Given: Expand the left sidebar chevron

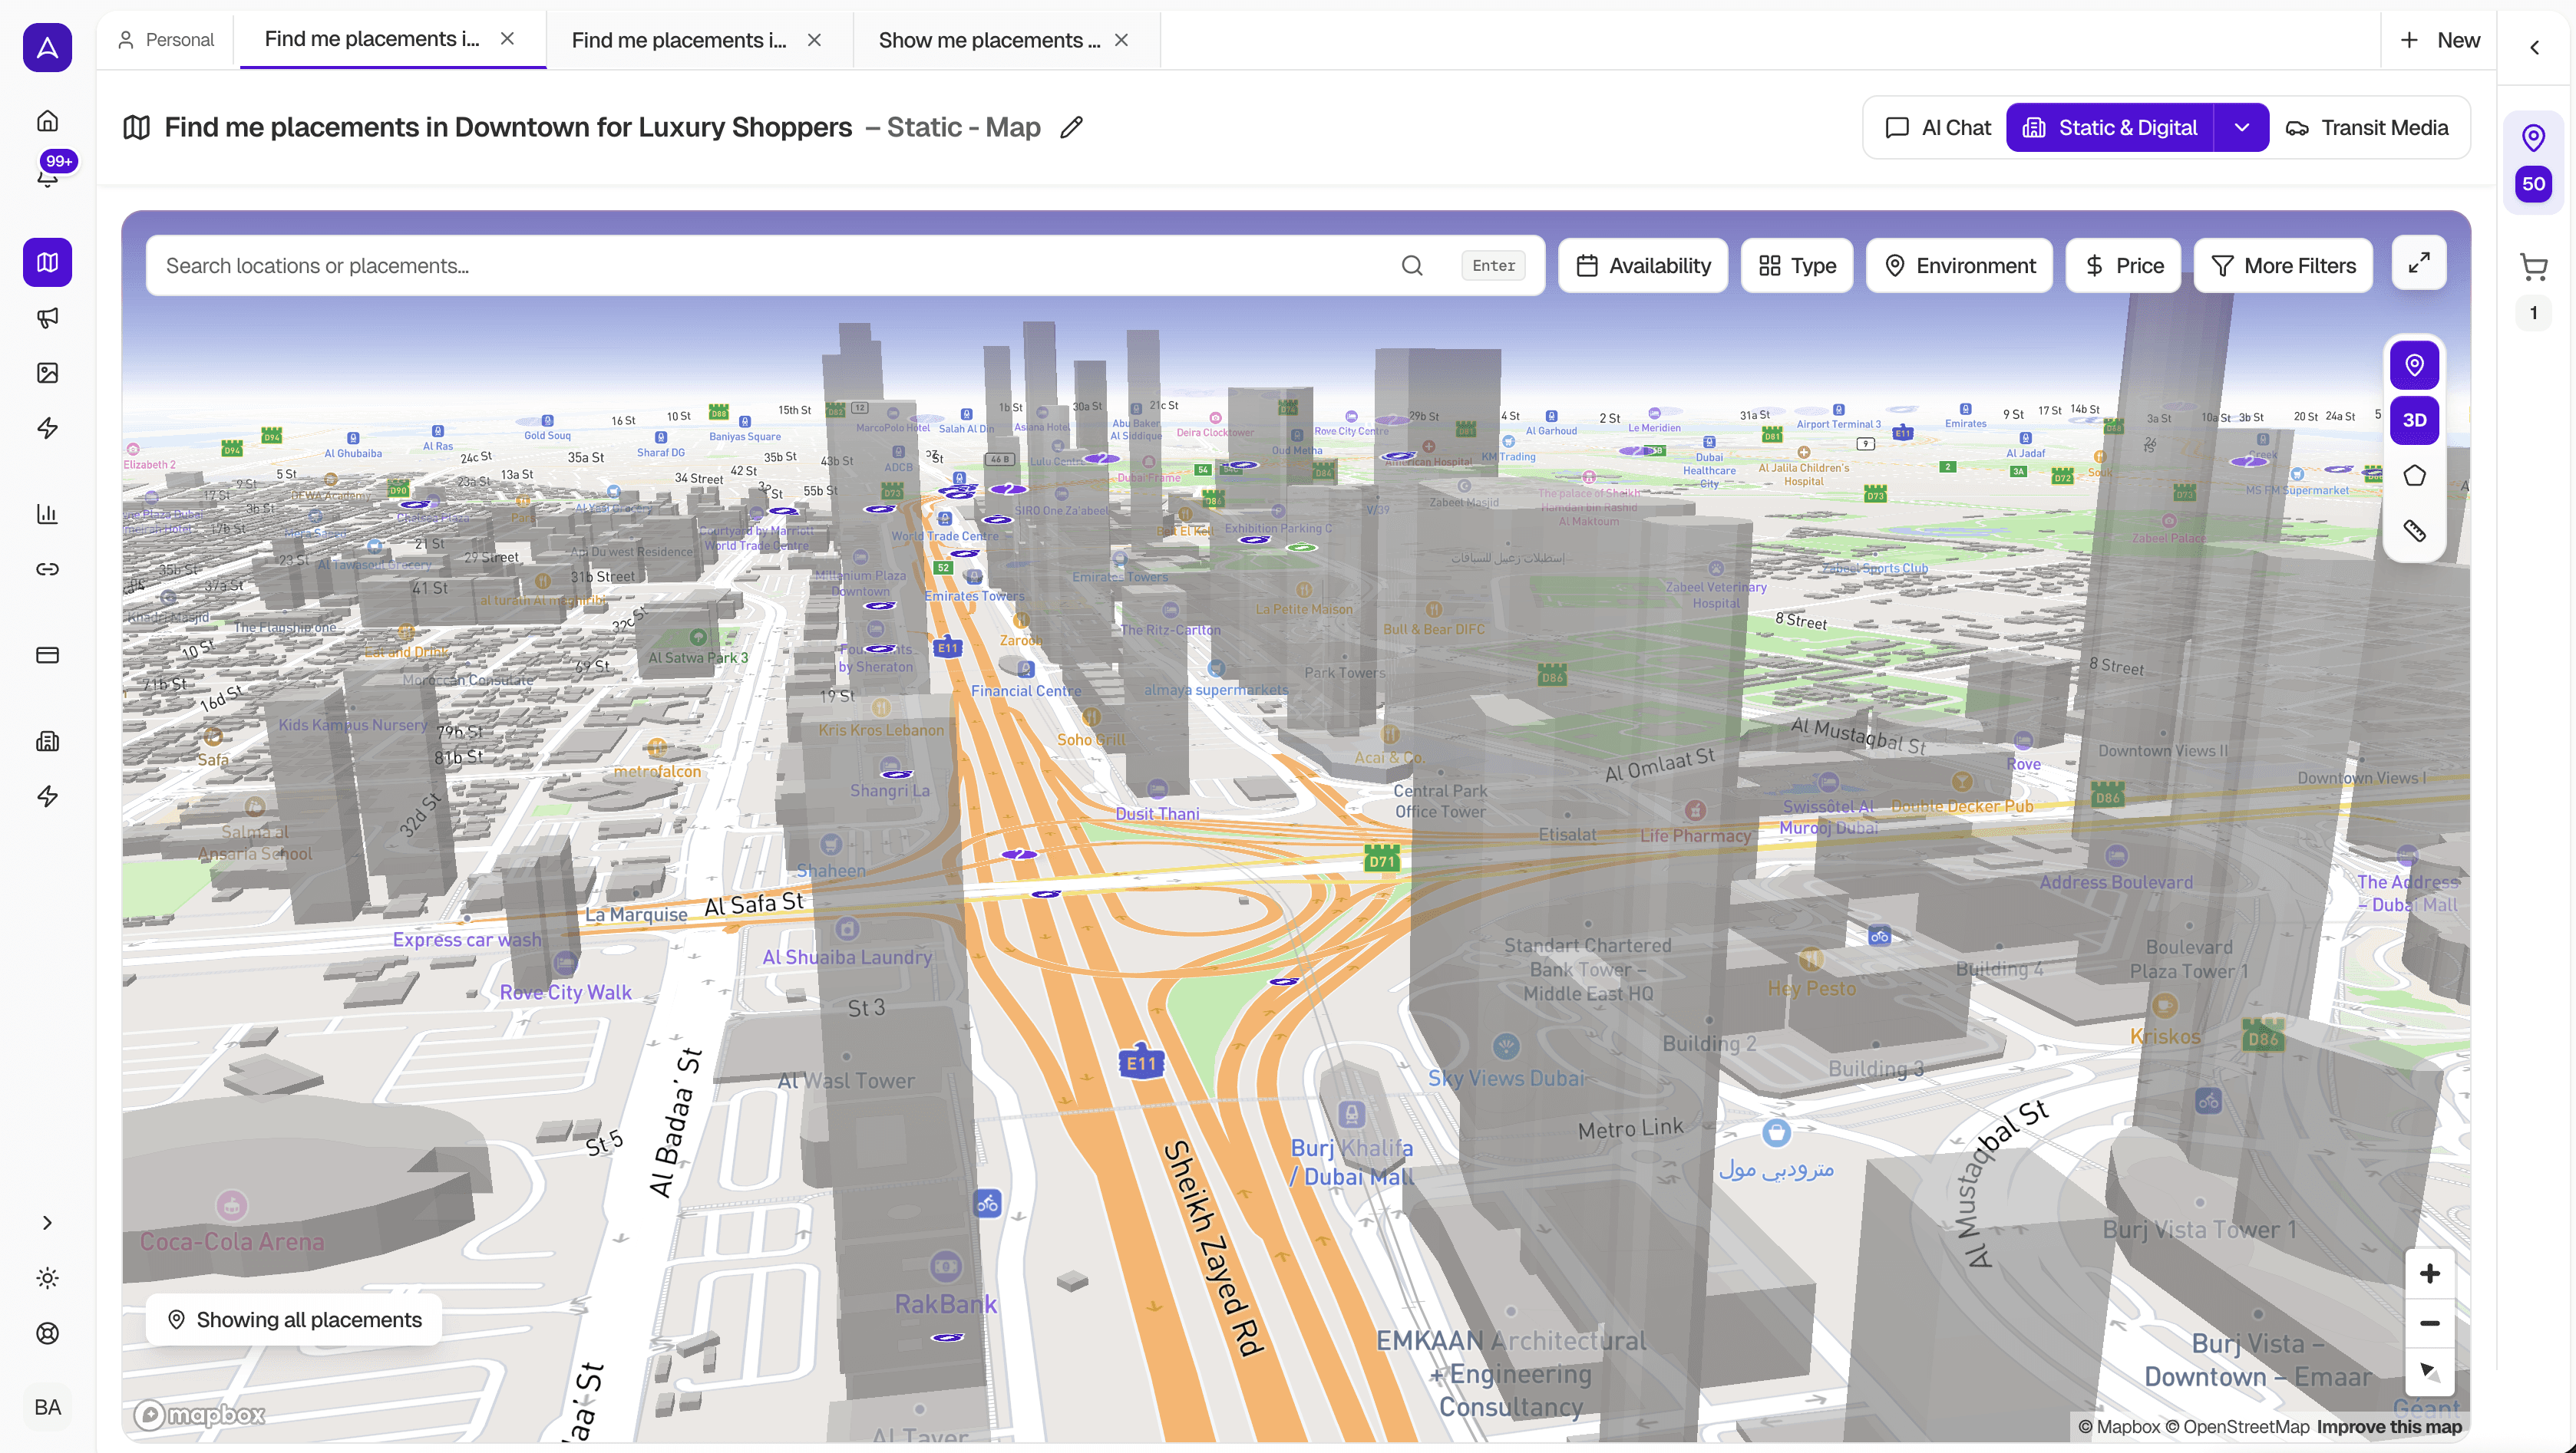Looking at the screenshot, I should coord(47,1222).
